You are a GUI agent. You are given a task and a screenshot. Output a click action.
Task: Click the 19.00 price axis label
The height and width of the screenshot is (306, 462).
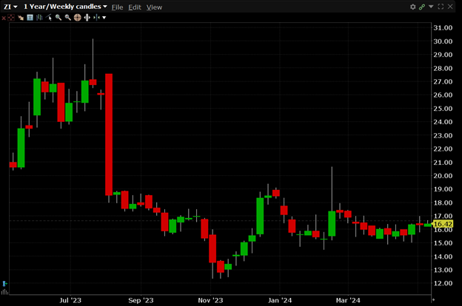pyautogui.click(x=443, y=189)
